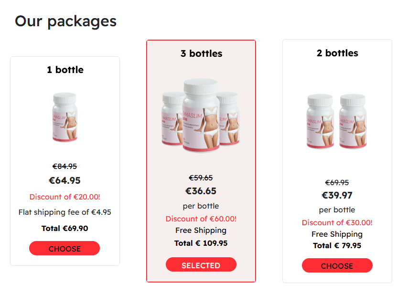Screen dimensions: 397x294
Task: Click the "Discount of €30.00!" text
Action: tap(337, 223)
